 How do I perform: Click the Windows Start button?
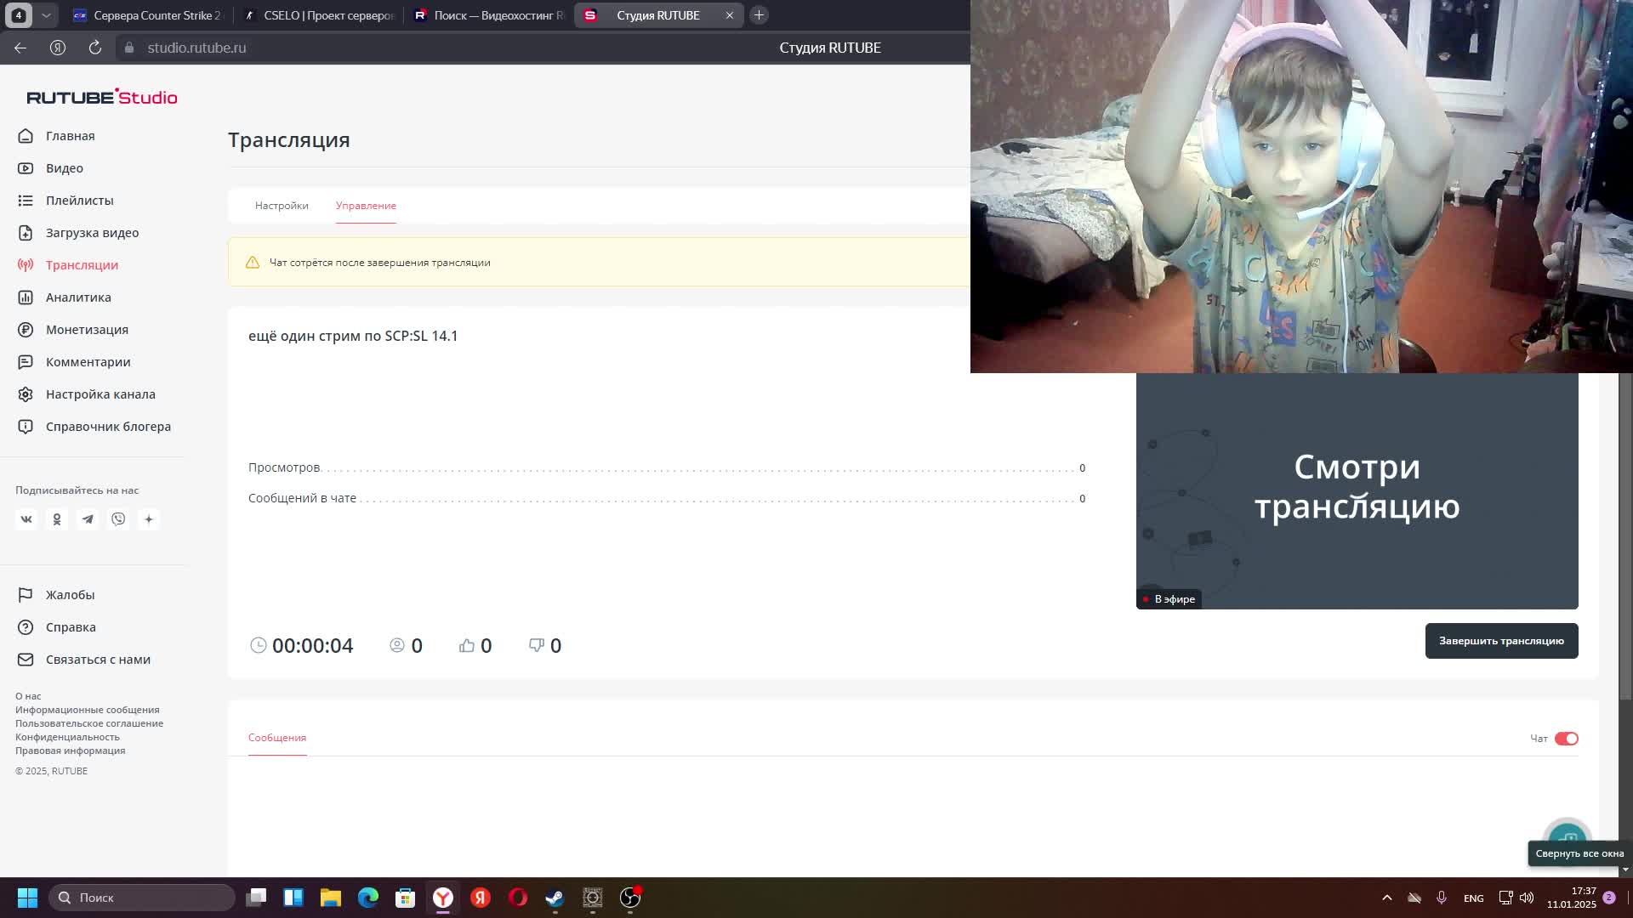27,898
